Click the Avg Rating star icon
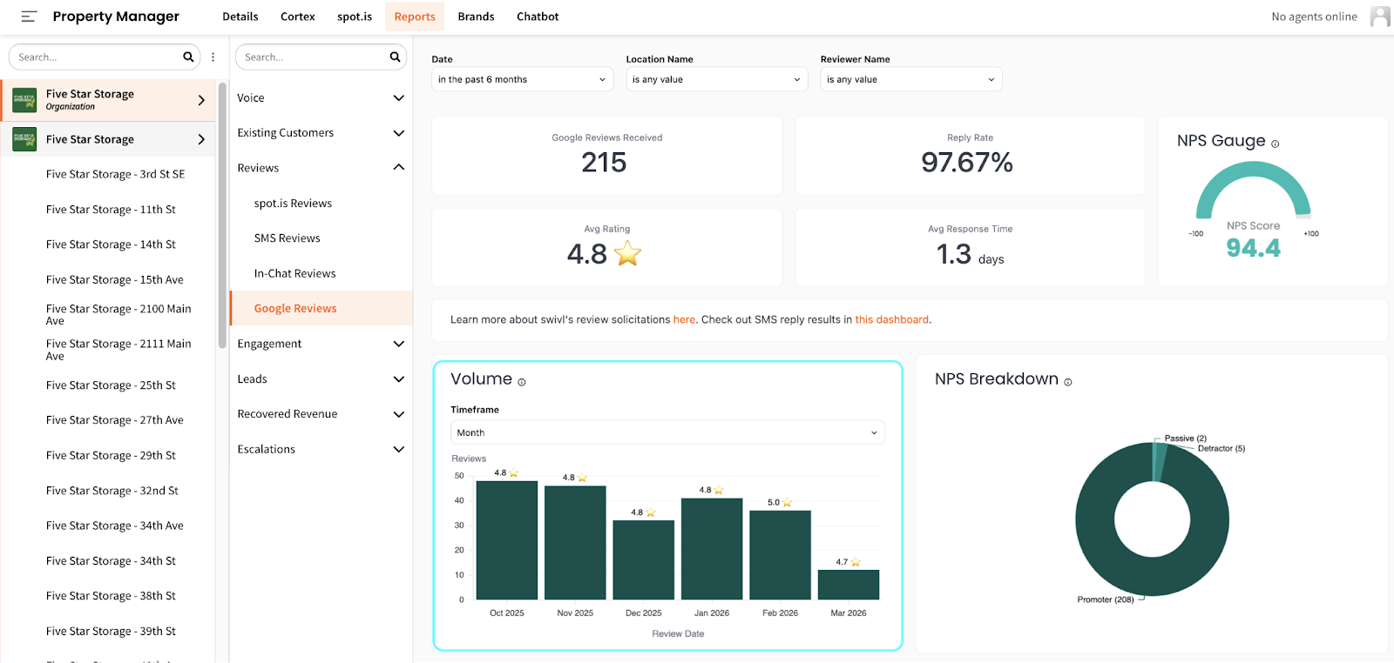 627,254
